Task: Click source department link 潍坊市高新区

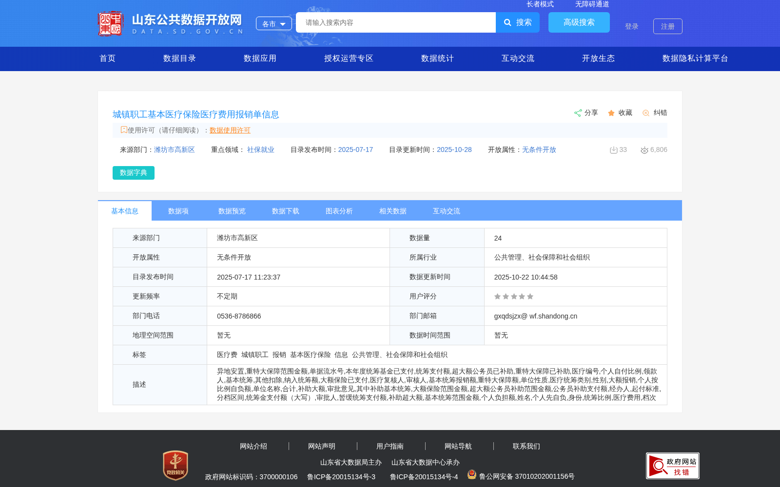Action: [x=175, y=150]
